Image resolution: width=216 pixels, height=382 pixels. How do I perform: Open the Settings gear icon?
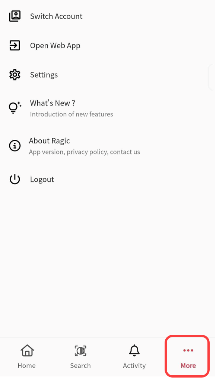[x=15, y=75]
